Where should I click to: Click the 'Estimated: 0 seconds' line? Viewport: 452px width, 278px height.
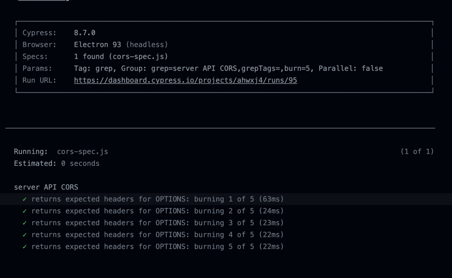pos(57,164)
